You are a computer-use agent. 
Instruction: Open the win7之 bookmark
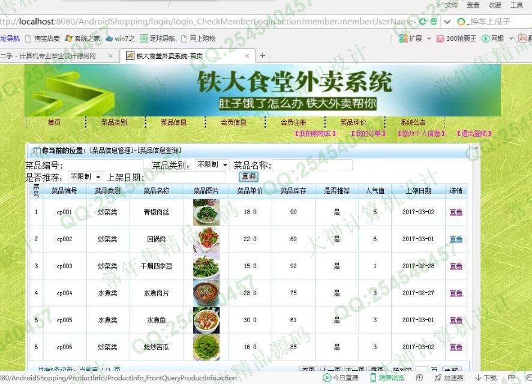point(121,38)
